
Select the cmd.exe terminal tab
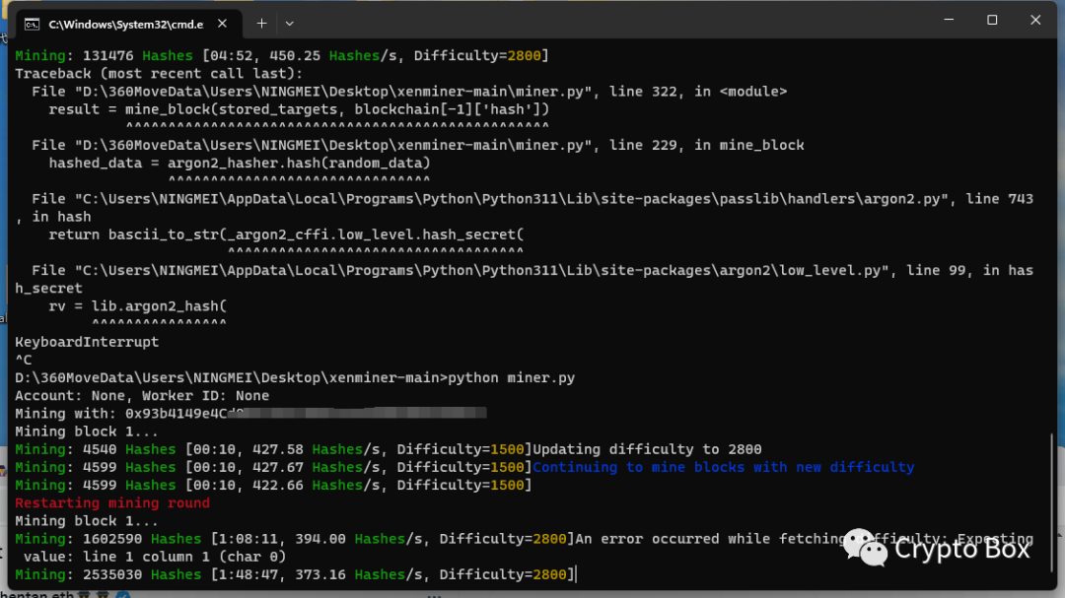click(x=127, y=24)
